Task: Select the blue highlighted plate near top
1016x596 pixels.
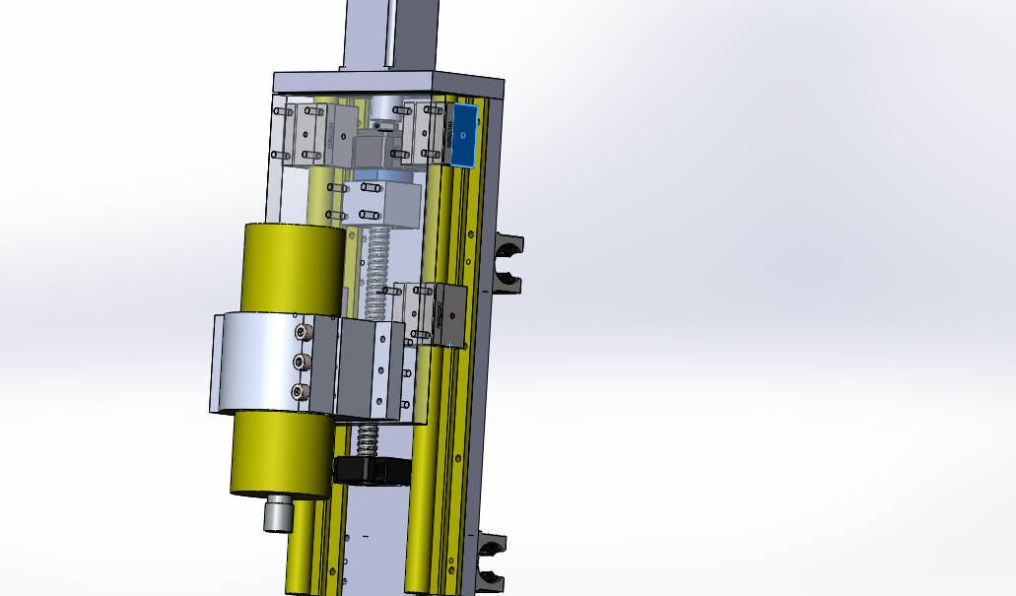Action: click(x=464, y=135)
